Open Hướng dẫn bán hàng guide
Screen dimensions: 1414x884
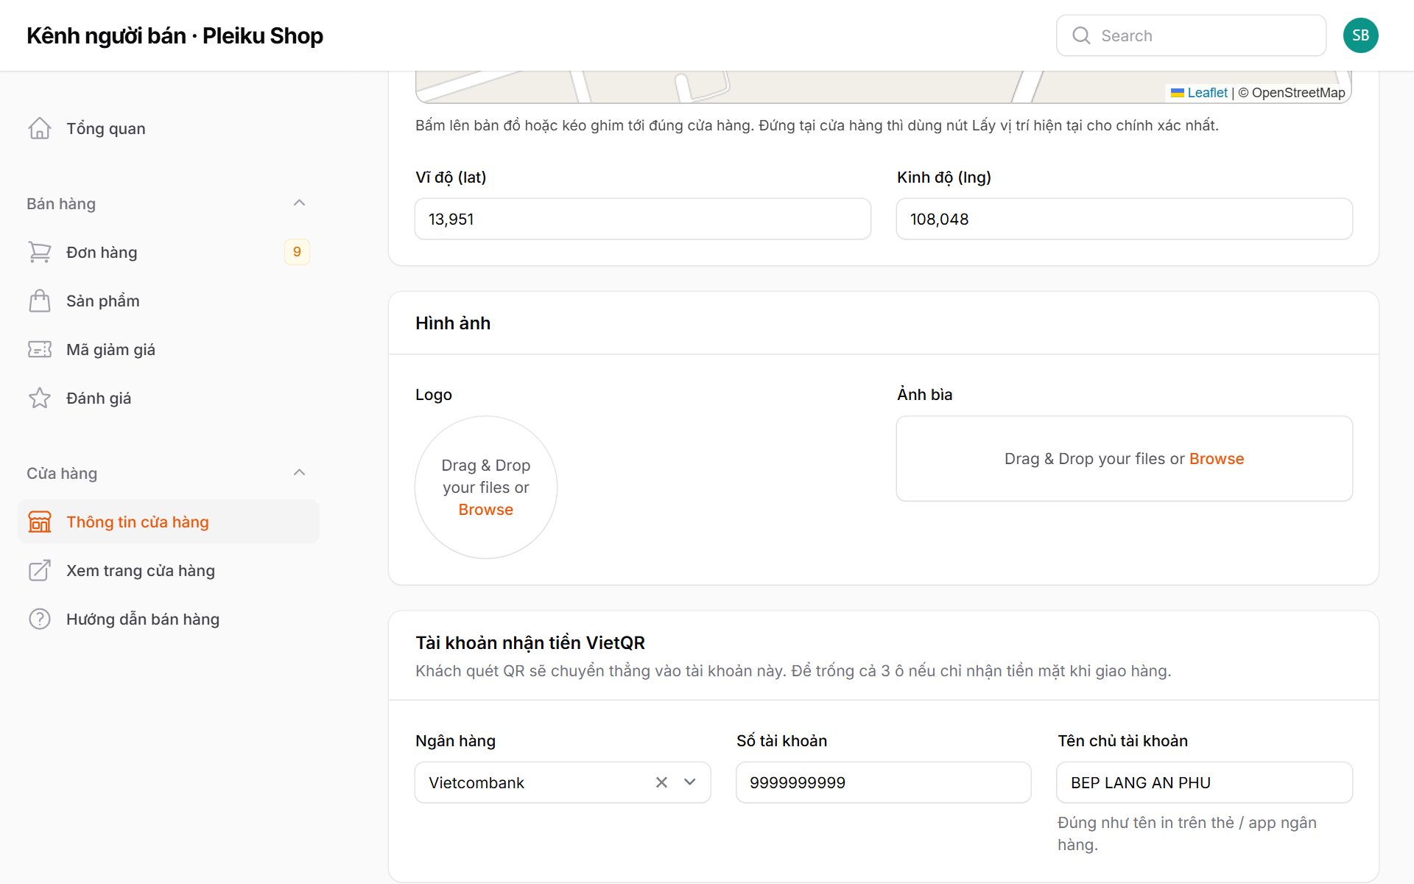(x=169, y=619)
